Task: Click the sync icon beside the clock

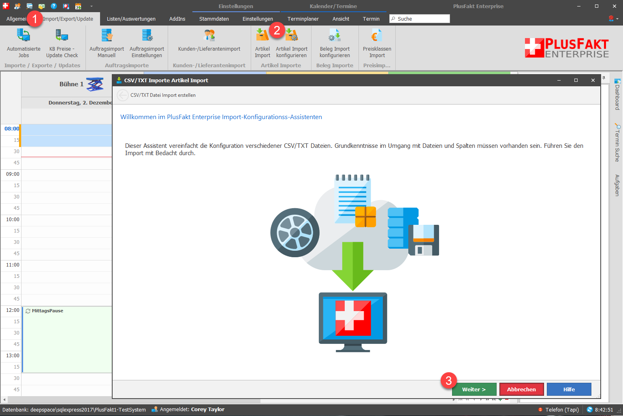Action: click(590, 410)
